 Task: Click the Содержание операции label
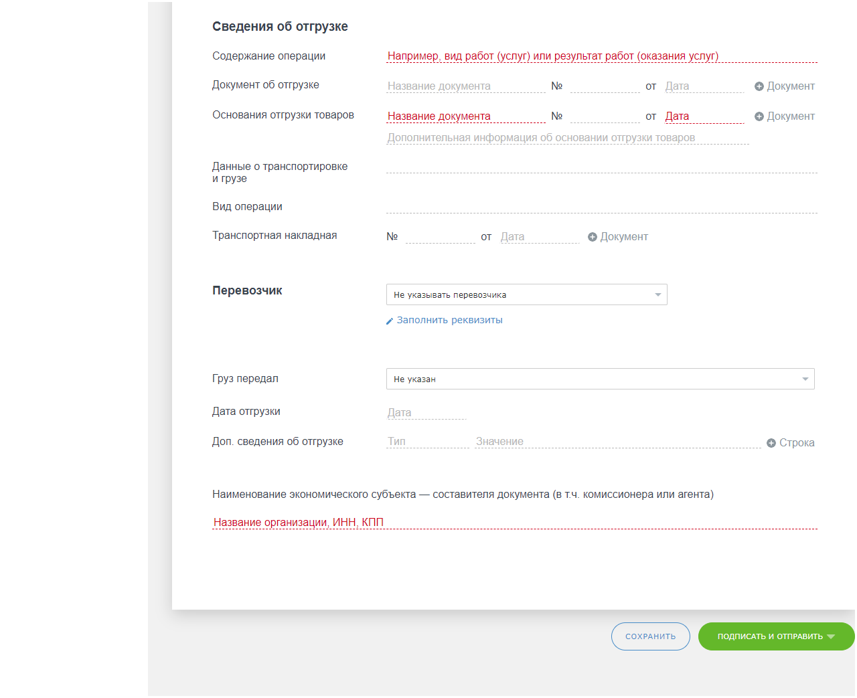pos(268,56)
